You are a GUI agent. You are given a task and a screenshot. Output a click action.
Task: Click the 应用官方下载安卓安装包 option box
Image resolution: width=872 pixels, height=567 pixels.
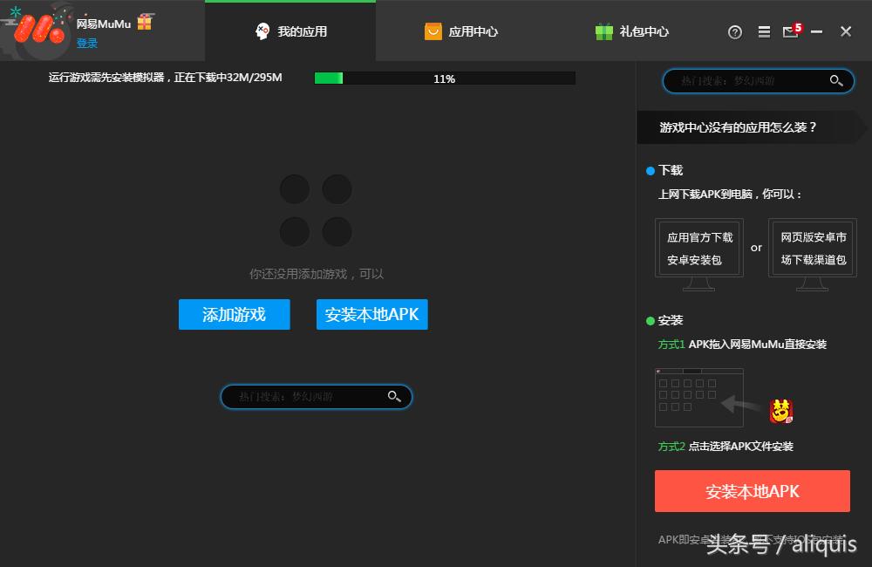698,248
